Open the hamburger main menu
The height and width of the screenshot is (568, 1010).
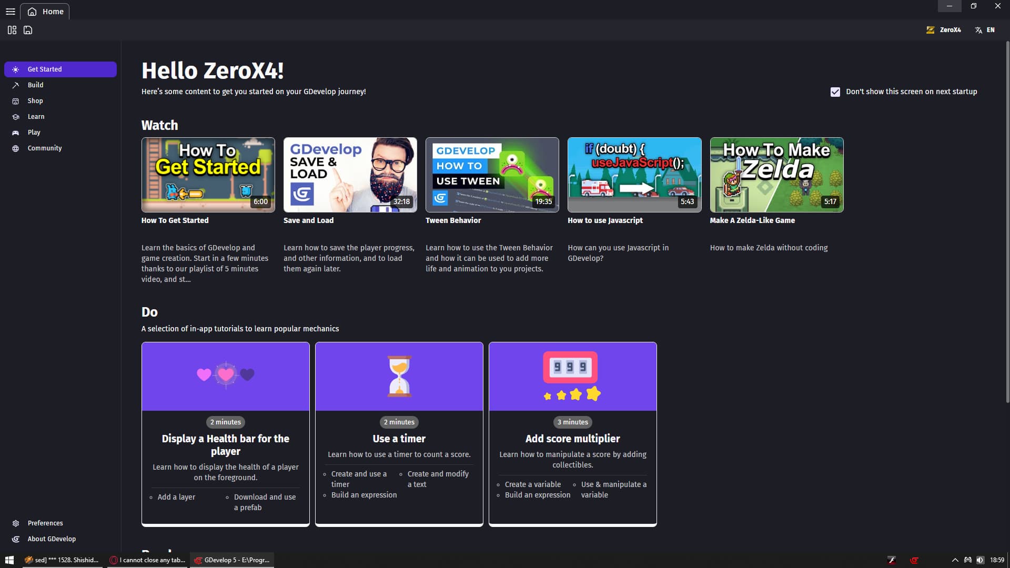point(11,12)
